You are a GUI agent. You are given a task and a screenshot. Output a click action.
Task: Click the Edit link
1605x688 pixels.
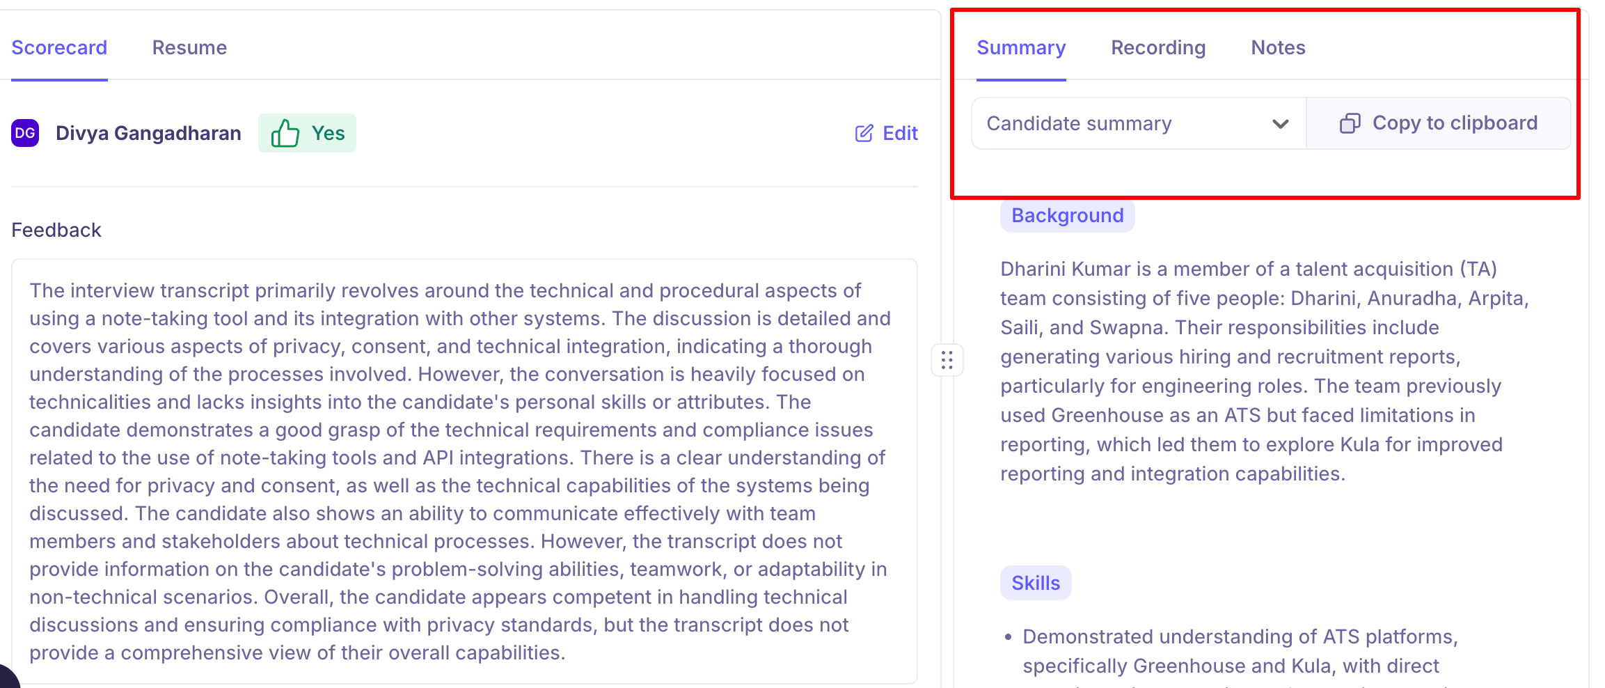pyautogui.click(x=886, y=133)
